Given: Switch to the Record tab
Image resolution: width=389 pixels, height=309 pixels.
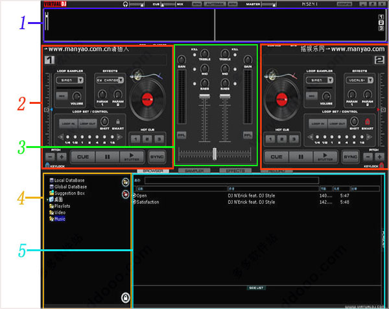Looking at the screenshot, I should [x=277, y=171].
